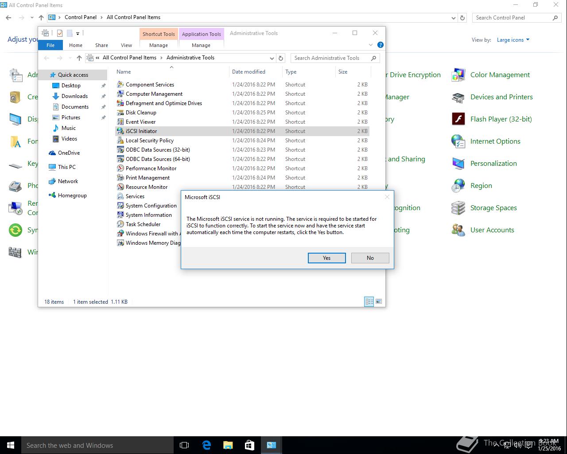Select the Event Viewer icon
The image size is (567, 454).
pos(120,121)
